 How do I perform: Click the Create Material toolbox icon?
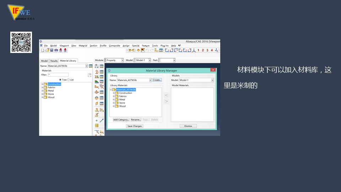click(97, 66)
